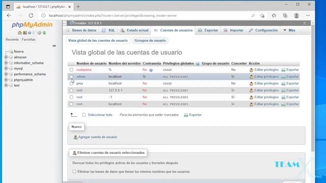Screen dimensions: 326x183
Task: Check the root localhost user checkbox
Action: (x=71, y=104)
